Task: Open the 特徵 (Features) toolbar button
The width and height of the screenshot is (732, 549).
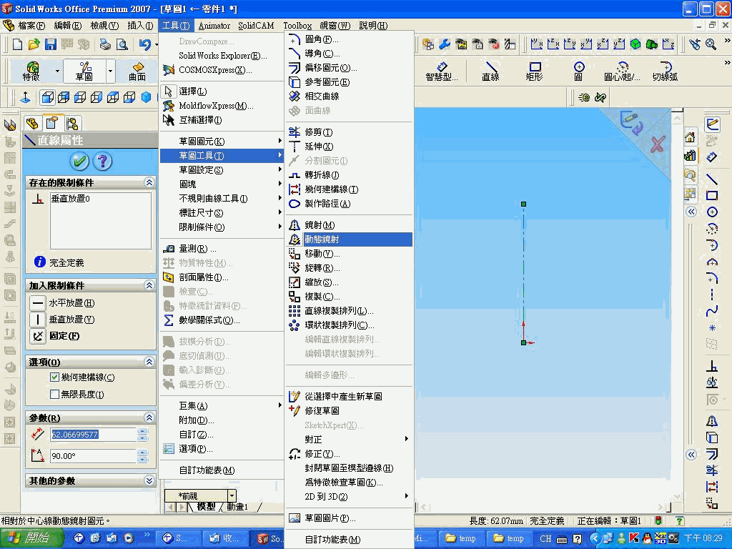Action: [x=31, y=71]
